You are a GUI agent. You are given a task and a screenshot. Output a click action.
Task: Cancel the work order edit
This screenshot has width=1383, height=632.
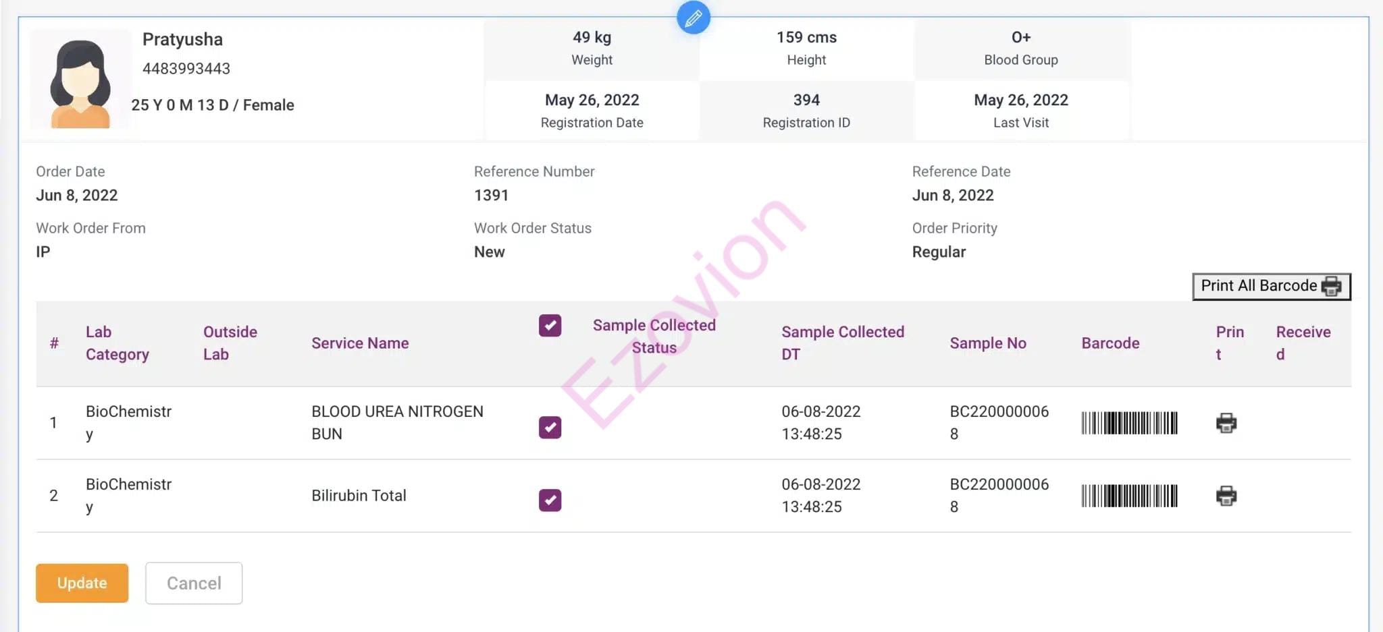194,583
